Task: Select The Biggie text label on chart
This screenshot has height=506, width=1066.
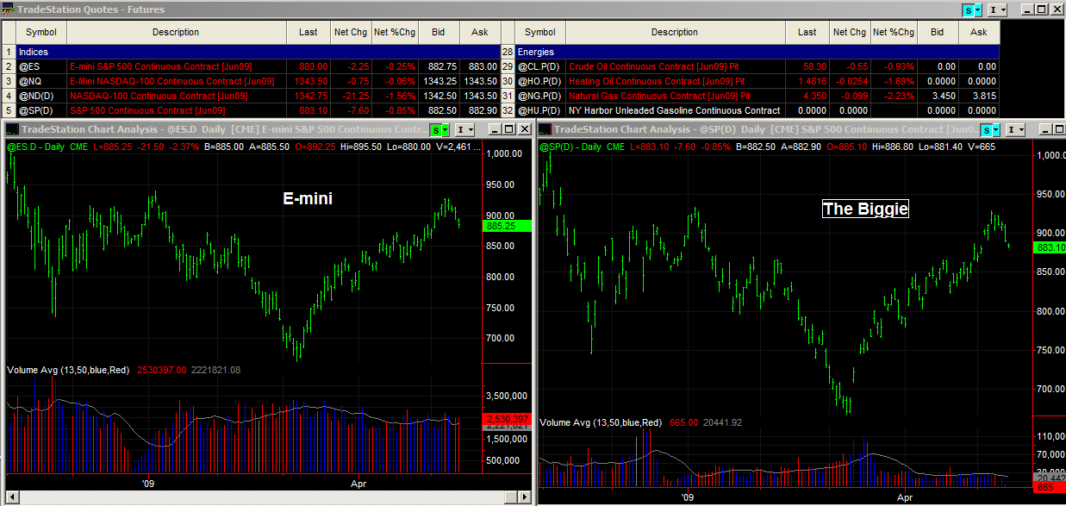Action: coord(865,209)
